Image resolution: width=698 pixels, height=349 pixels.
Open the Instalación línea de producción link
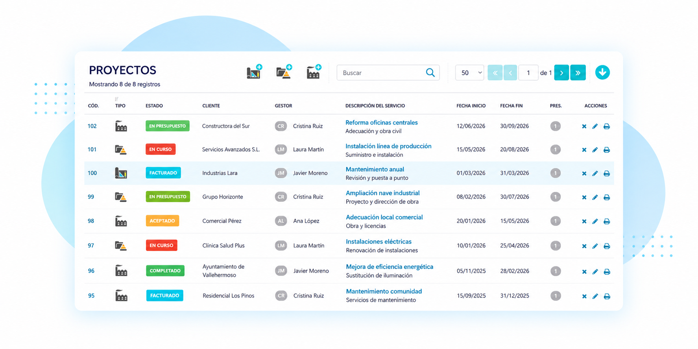(x=388, y=146)
